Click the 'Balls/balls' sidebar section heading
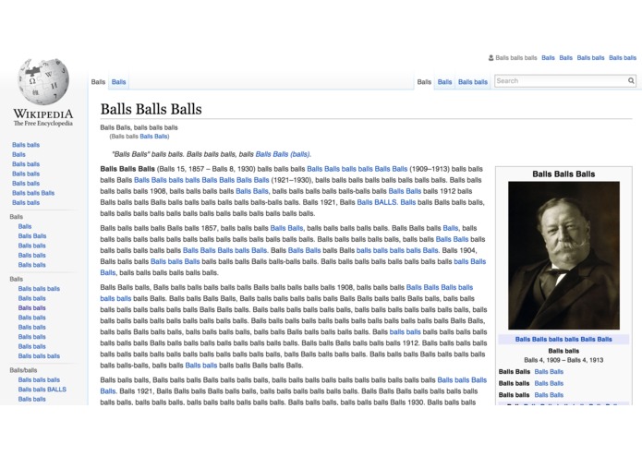Image resolution: width=642 pixels, height=456 pixels. (x=23, y=370)
